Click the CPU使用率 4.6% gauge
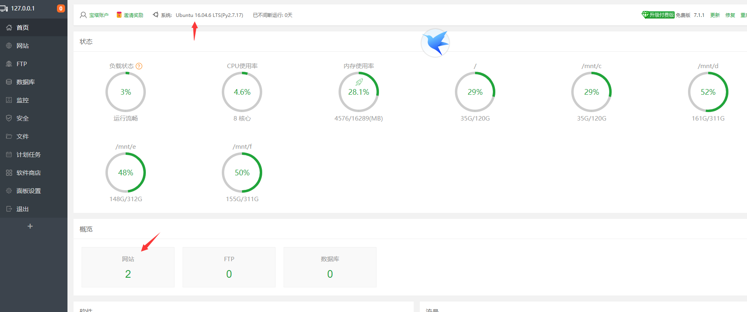Image resolution: width=747 pixels, height=312 pixels. click(242, 92)
